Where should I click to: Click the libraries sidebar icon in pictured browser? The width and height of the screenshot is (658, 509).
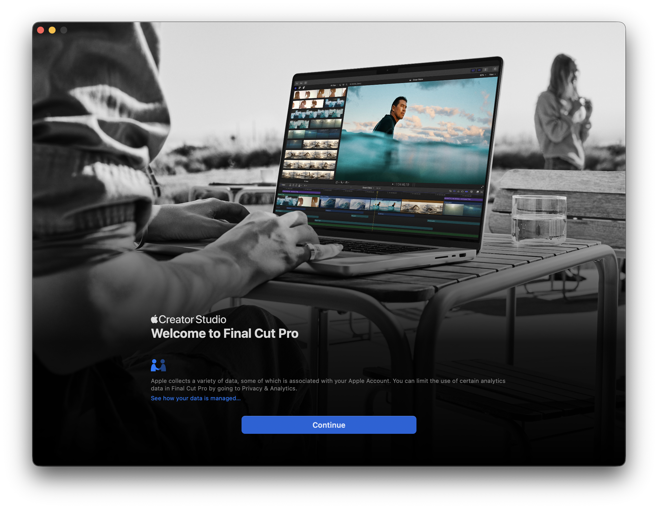296,88
